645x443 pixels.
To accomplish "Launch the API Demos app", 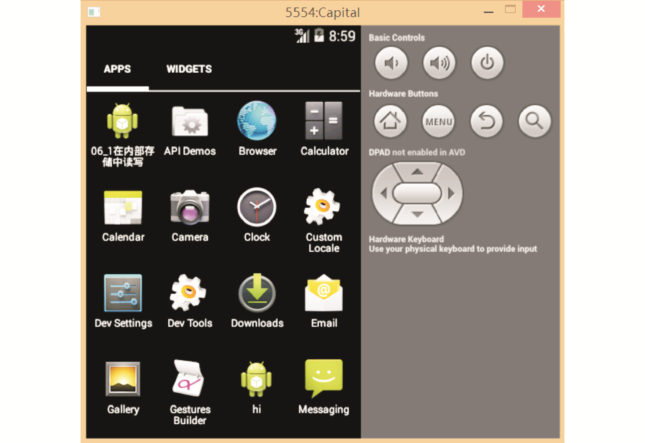I will point(190,121).
